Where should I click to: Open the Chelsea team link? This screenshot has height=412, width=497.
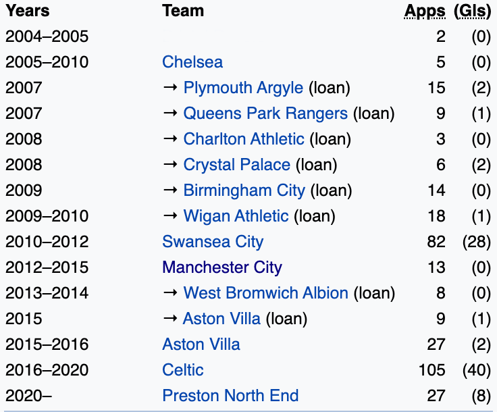tap(192, 62)
